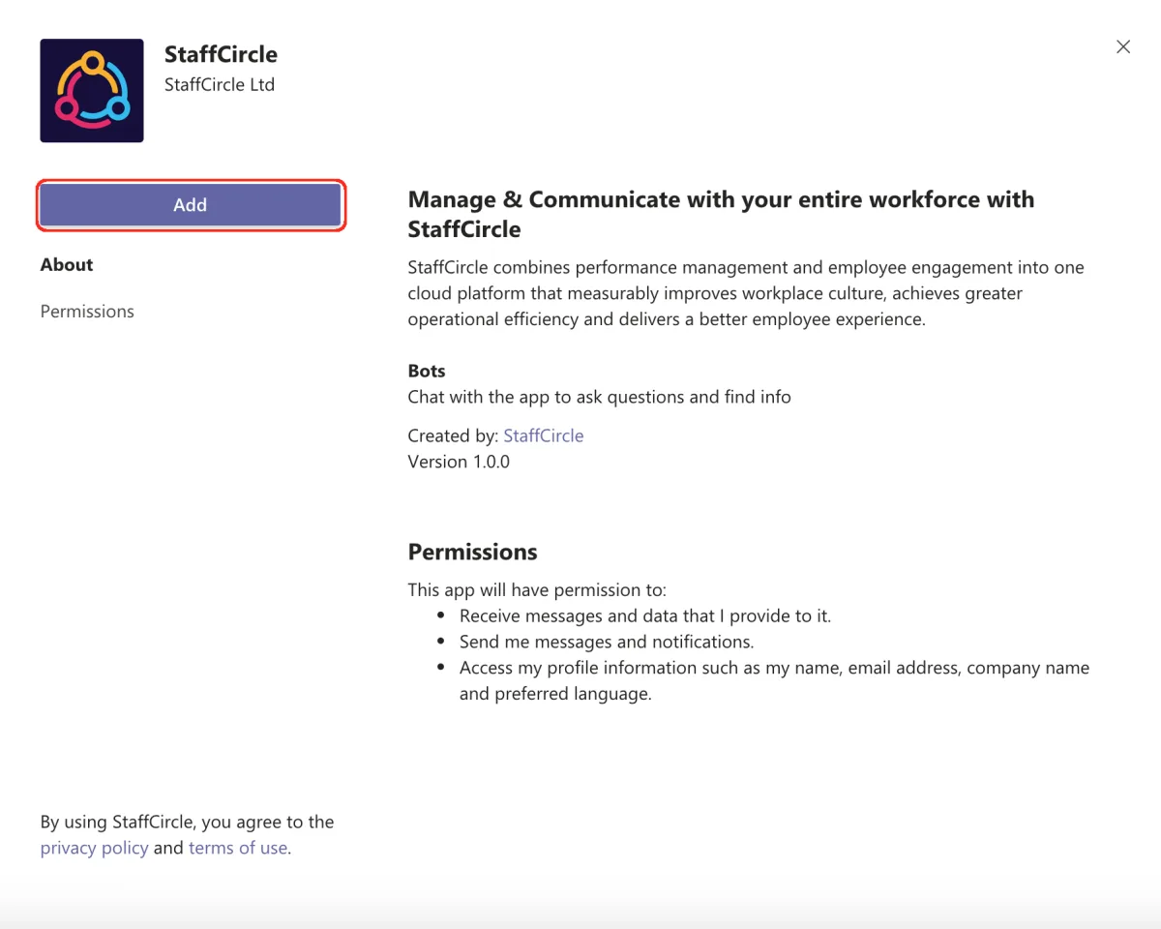Open the StaffCircle creator link
The image size is (1161, 929).
point(544,435)
